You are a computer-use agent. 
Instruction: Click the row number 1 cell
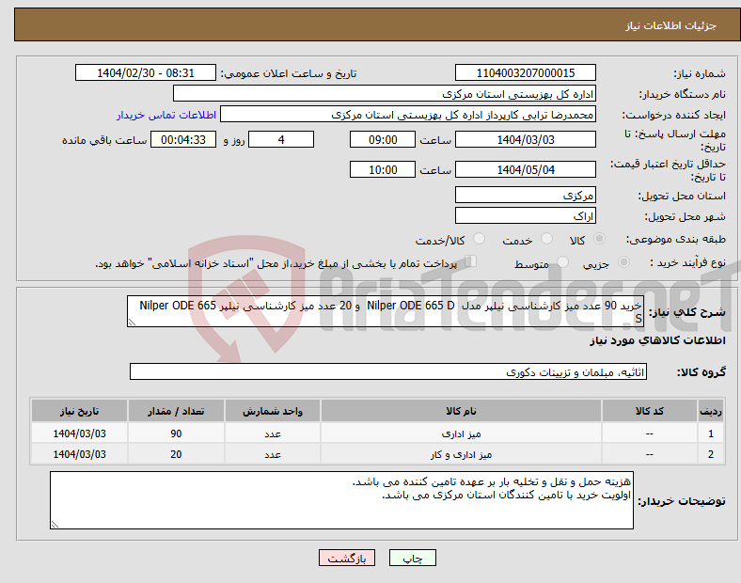pos(711,433)
